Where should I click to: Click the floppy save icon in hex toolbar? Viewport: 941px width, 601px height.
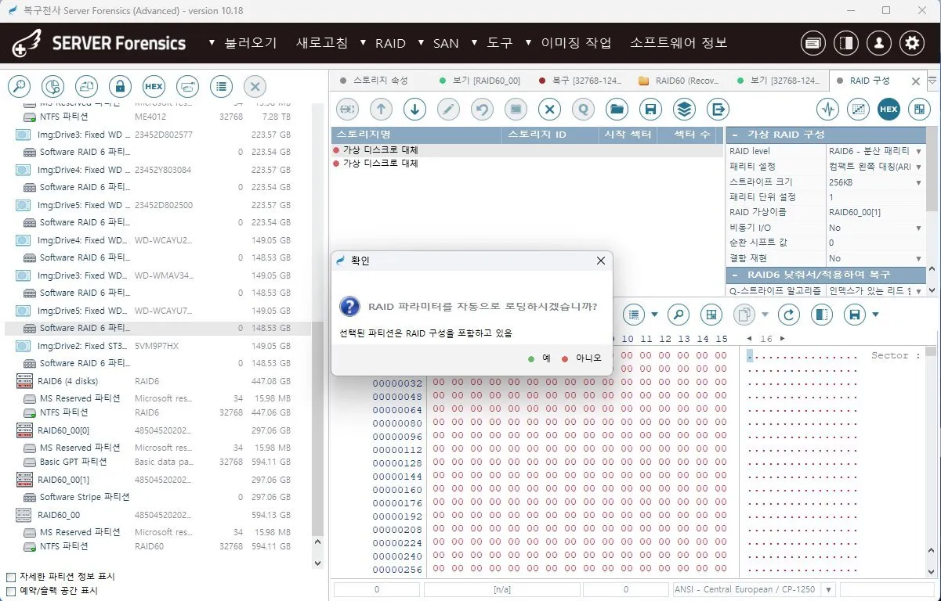point(854,315)
